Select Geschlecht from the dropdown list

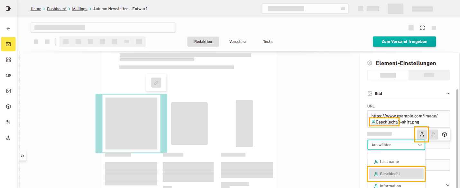click(396, 174)
